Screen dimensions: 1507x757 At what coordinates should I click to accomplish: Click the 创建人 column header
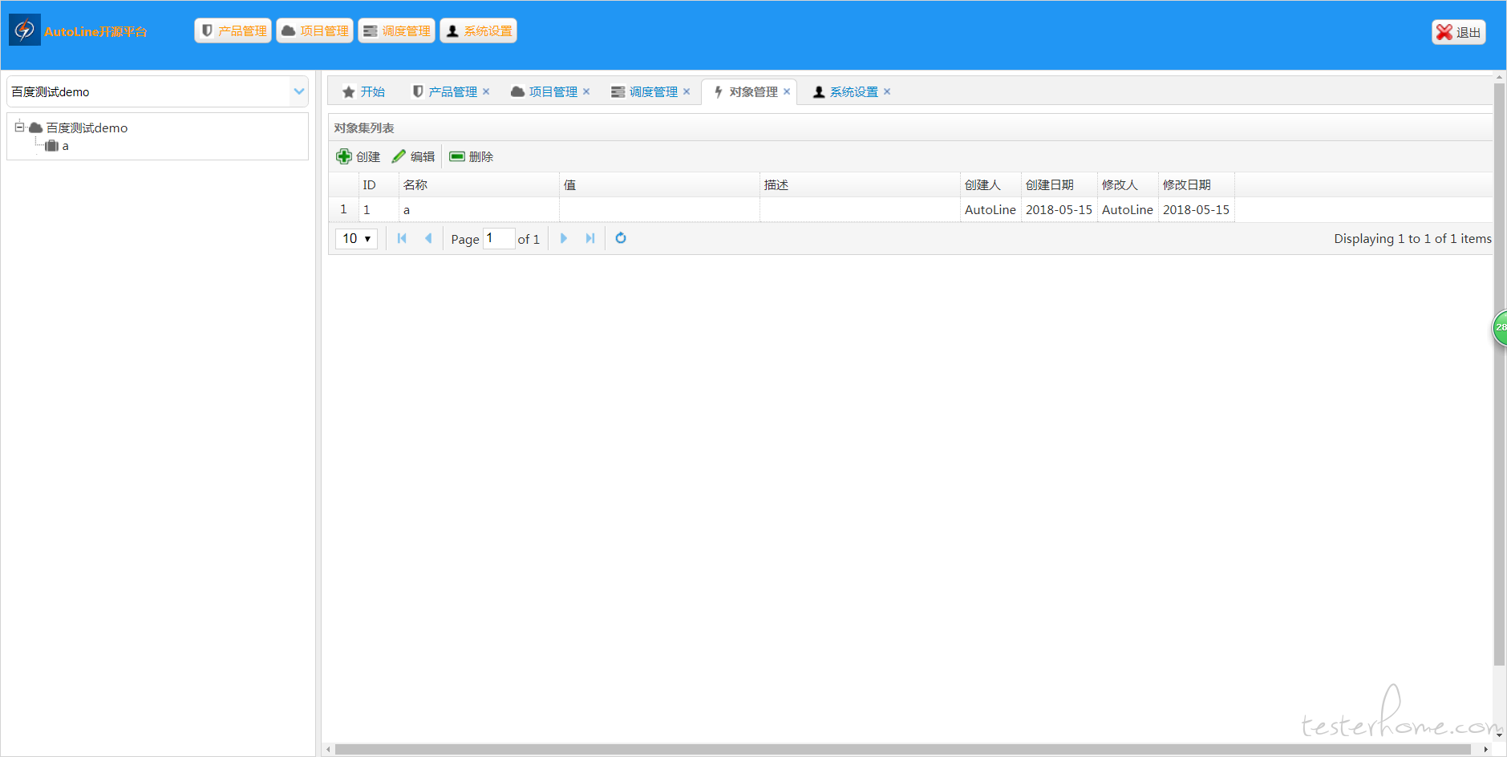coord(990,184)
